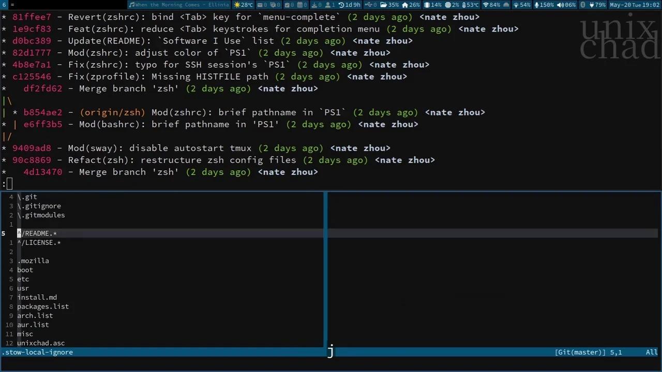Click the CPU gear icon showing 2%

pyautogui.click(x=449, y=5)
